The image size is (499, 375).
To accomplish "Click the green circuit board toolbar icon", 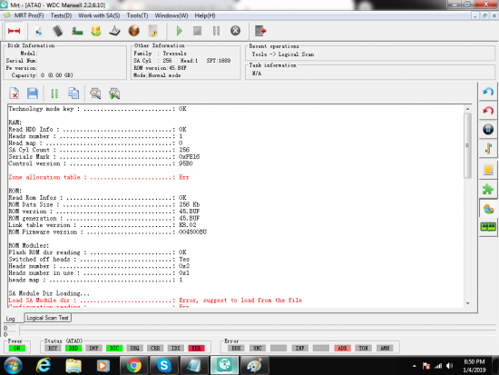I will tap(77, 31).
